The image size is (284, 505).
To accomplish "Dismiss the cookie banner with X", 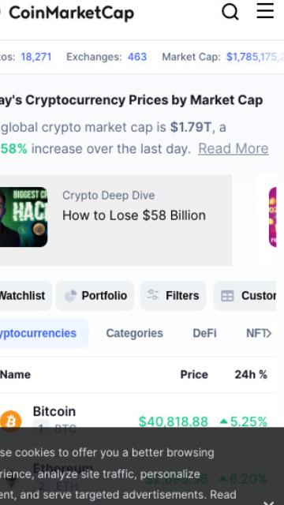I will click(x=268, y=502).
